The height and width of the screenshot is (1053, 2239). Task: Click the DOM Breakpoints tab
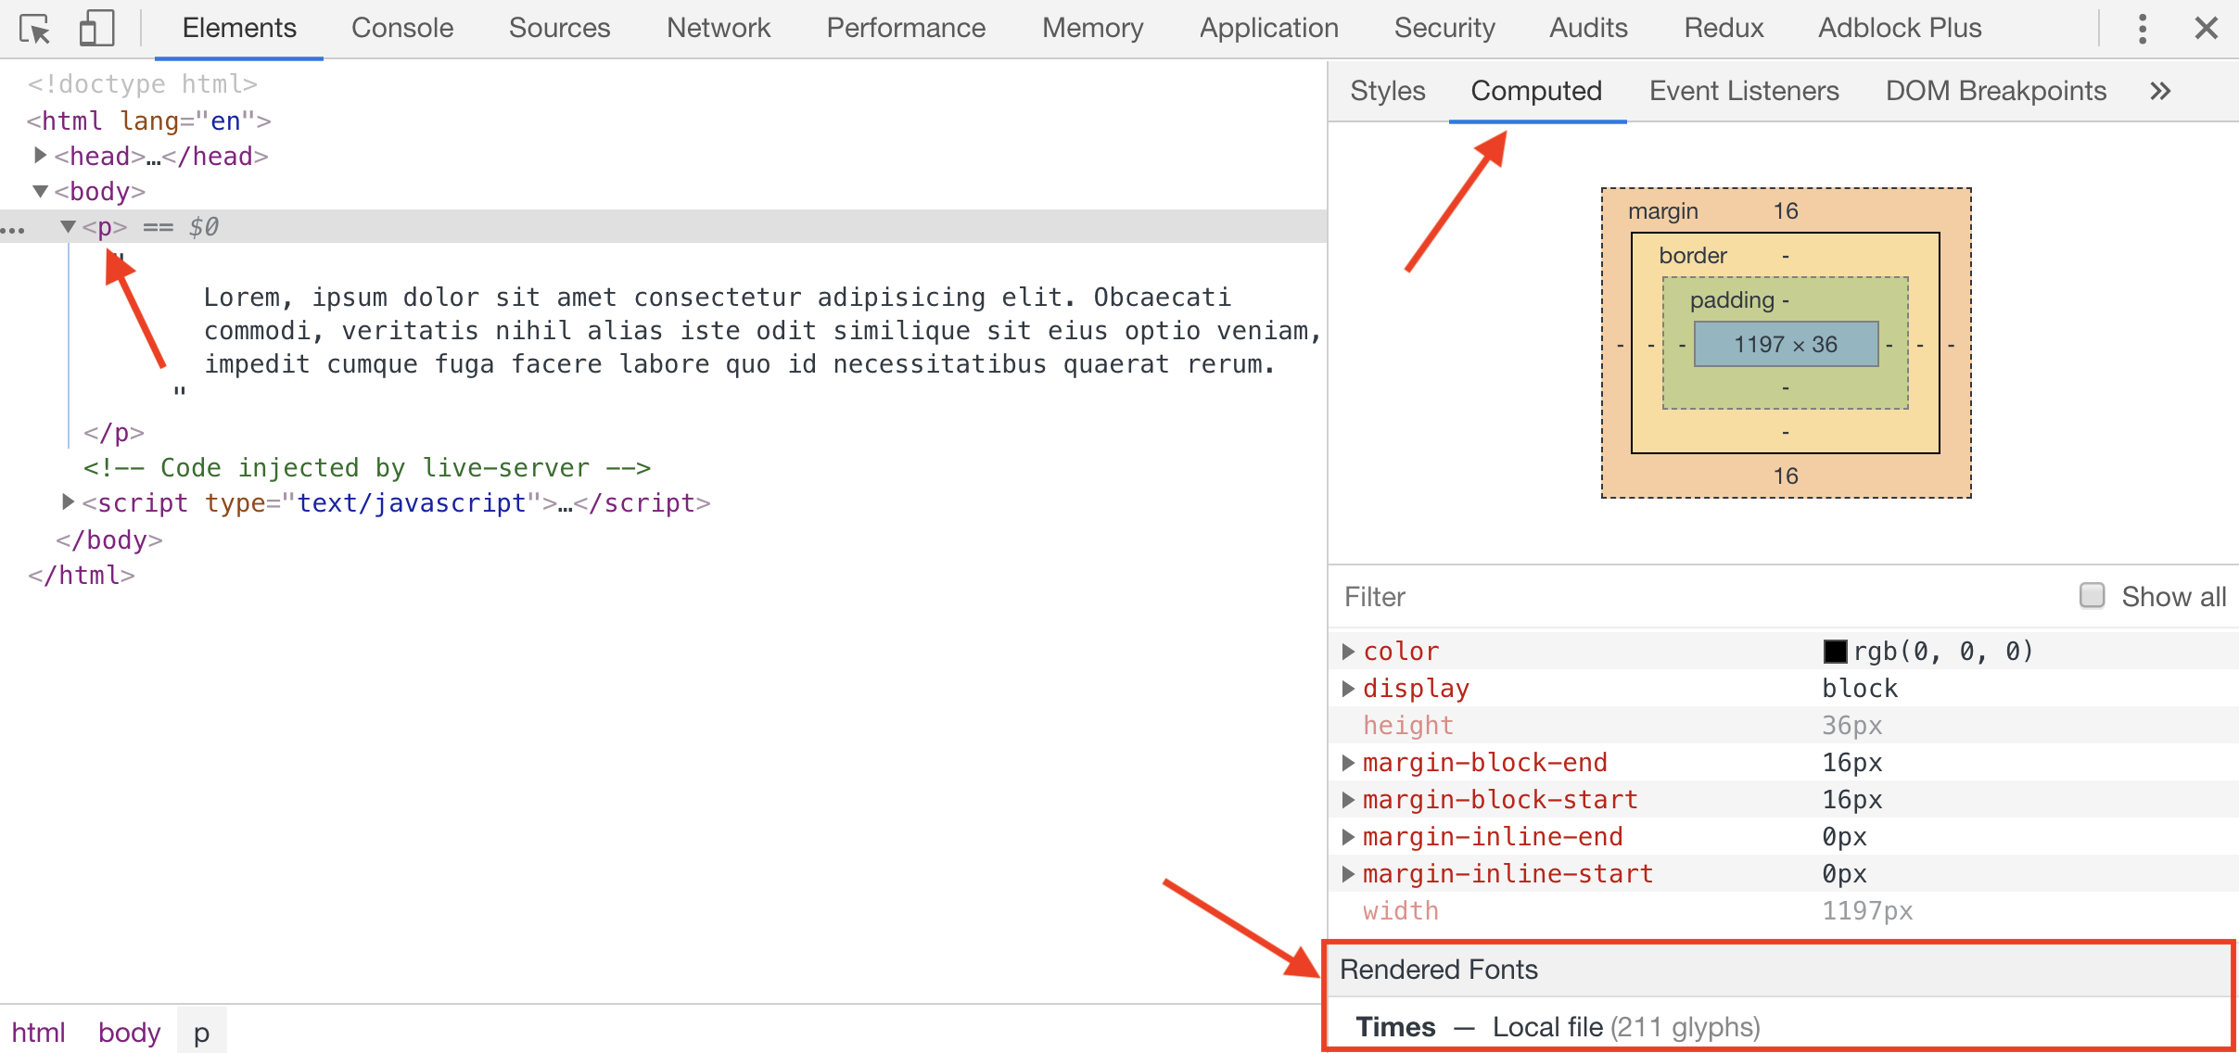1992,88
